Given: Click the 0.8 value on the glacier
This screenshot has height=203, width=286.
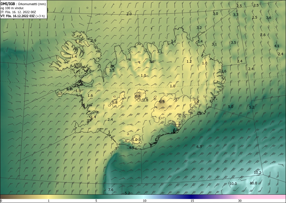Looking at the screenshot, I should 115,103.
